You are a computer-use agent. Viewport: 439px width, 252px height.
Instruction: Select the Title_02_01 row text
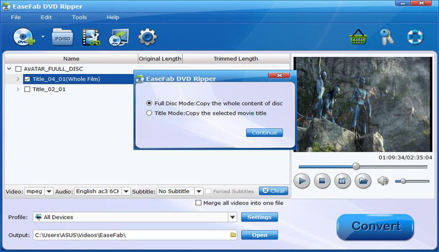[x=49, y=89]
